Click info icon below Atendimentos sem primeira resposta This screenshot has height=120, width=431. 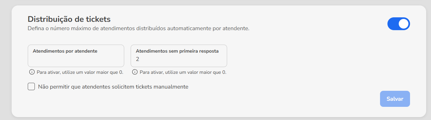(x=135, y=72)
